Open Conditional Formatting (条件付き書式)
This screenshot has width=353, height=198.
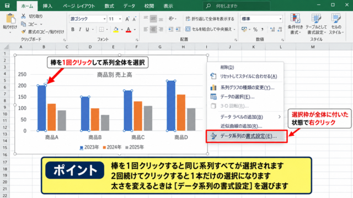tap(295, 24)
